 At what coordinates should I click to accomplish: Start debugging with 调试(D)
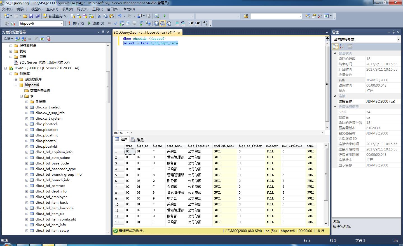96,23
